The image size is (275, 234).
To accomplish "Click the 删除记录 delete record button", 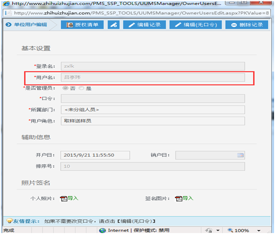I will coord(247,25).
